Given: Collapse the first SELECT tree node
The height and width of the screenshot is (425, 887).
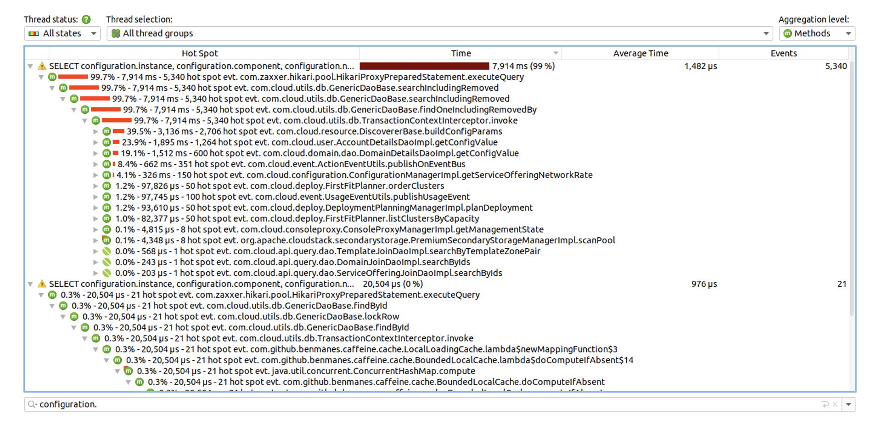Looking at the screenshot, I should pos(30,66).
